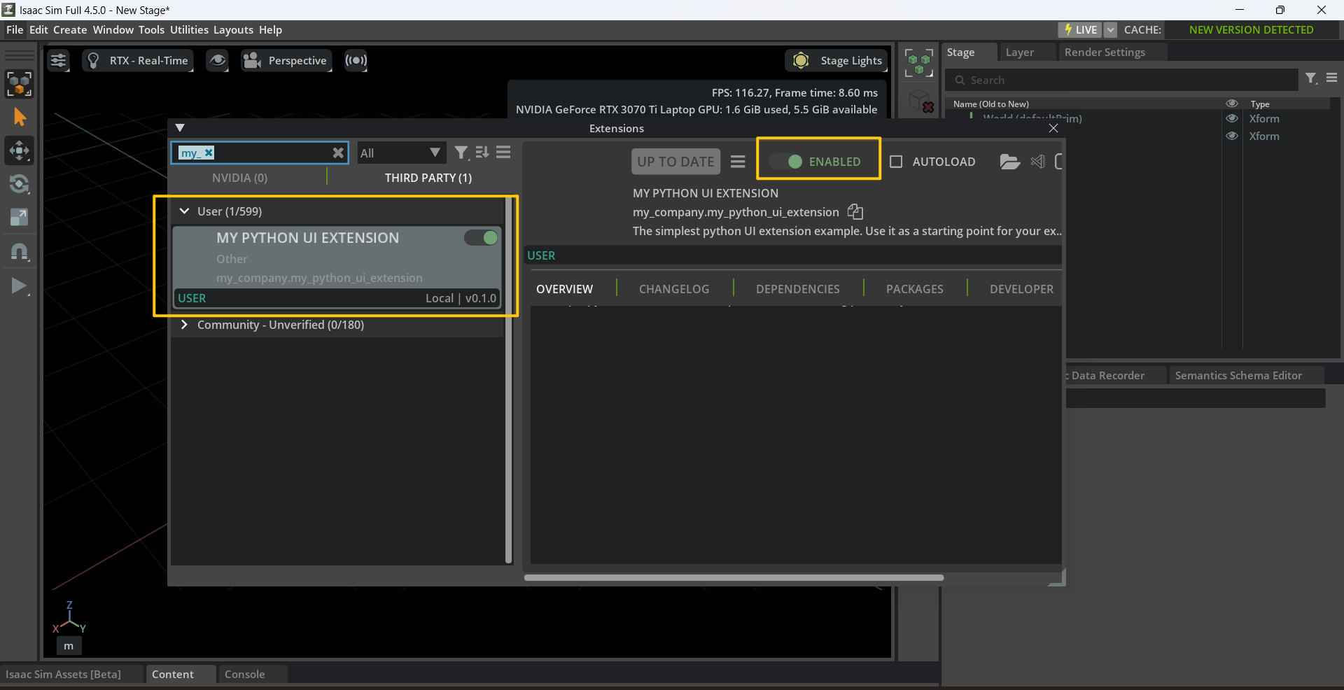Click the Play simulation button in left toolbar
Image resolution: width=1344 pixels, height=690 pixels.
point(19,286)
